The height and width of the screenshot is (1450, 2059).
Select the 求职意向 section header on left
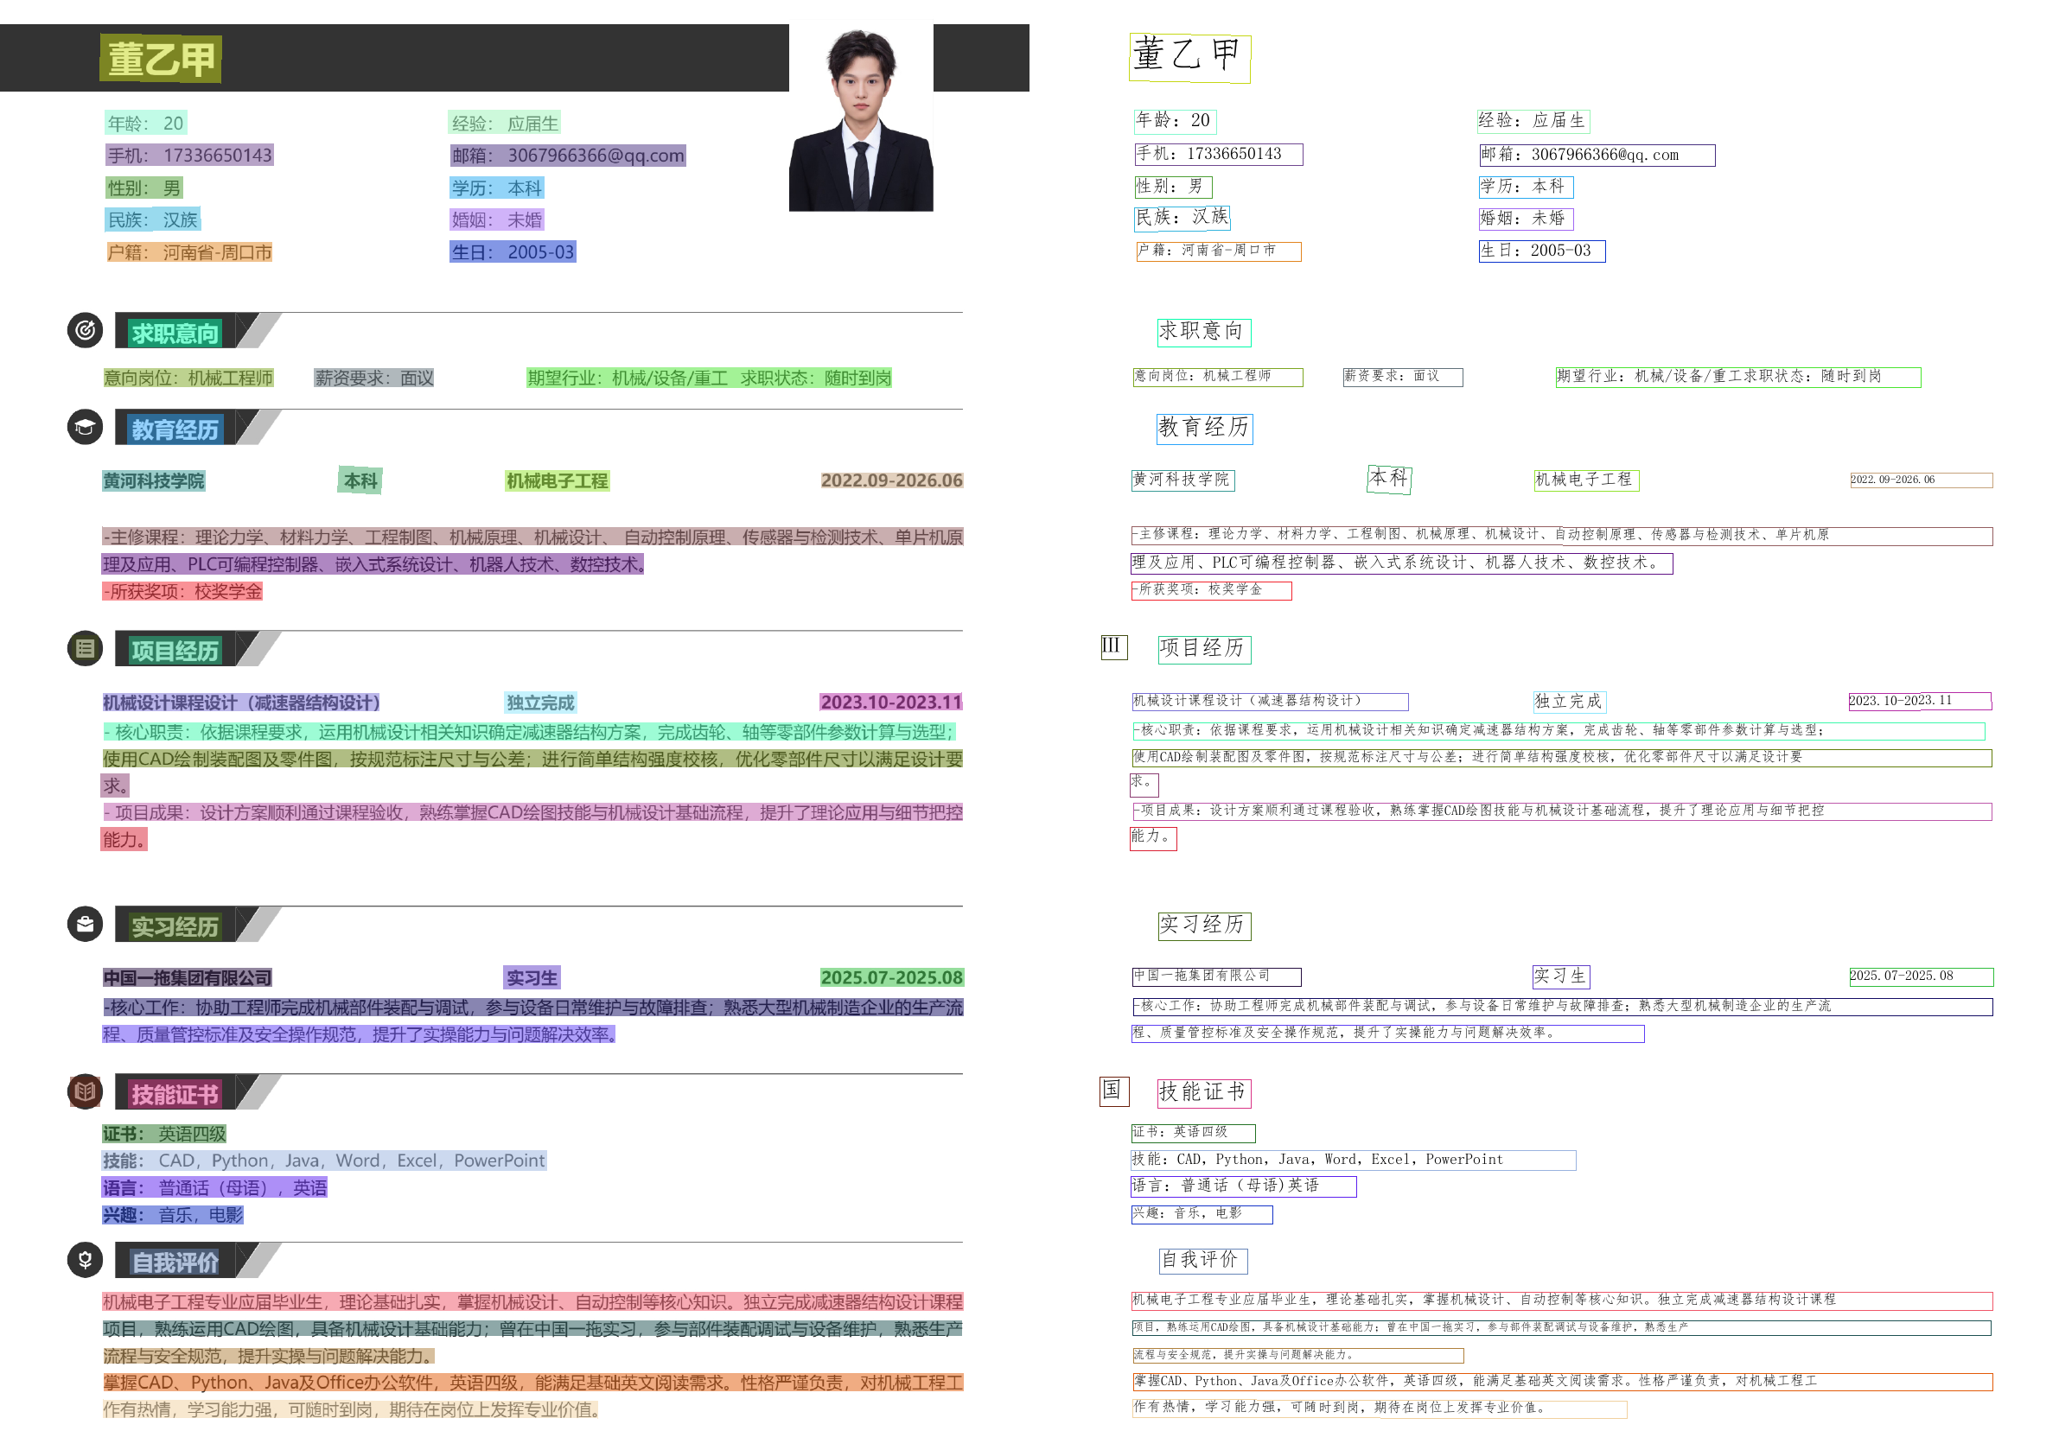tap(175, 334)
